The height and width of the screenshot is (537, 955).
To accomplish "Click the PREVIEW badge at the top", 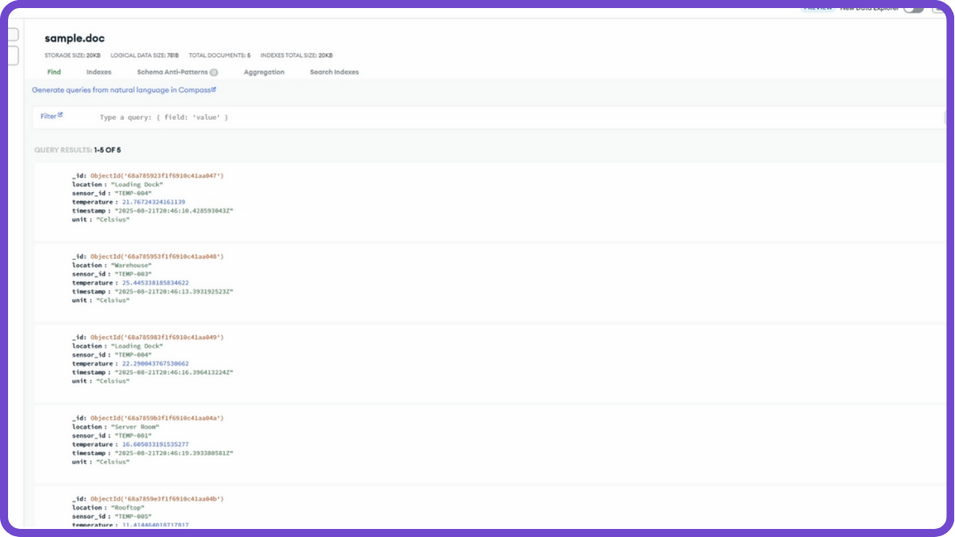I will (817, 8).
